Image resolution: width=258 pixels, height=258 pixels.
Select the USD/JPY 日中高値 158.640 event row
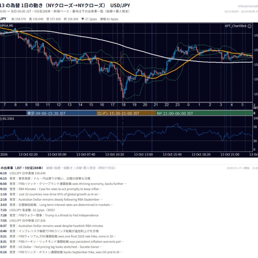(23, 173)
